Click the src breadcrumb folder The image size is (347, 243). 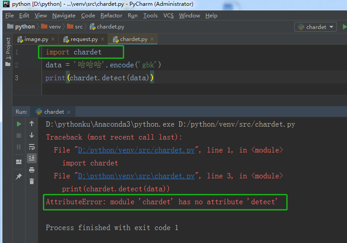pos(75,27)
